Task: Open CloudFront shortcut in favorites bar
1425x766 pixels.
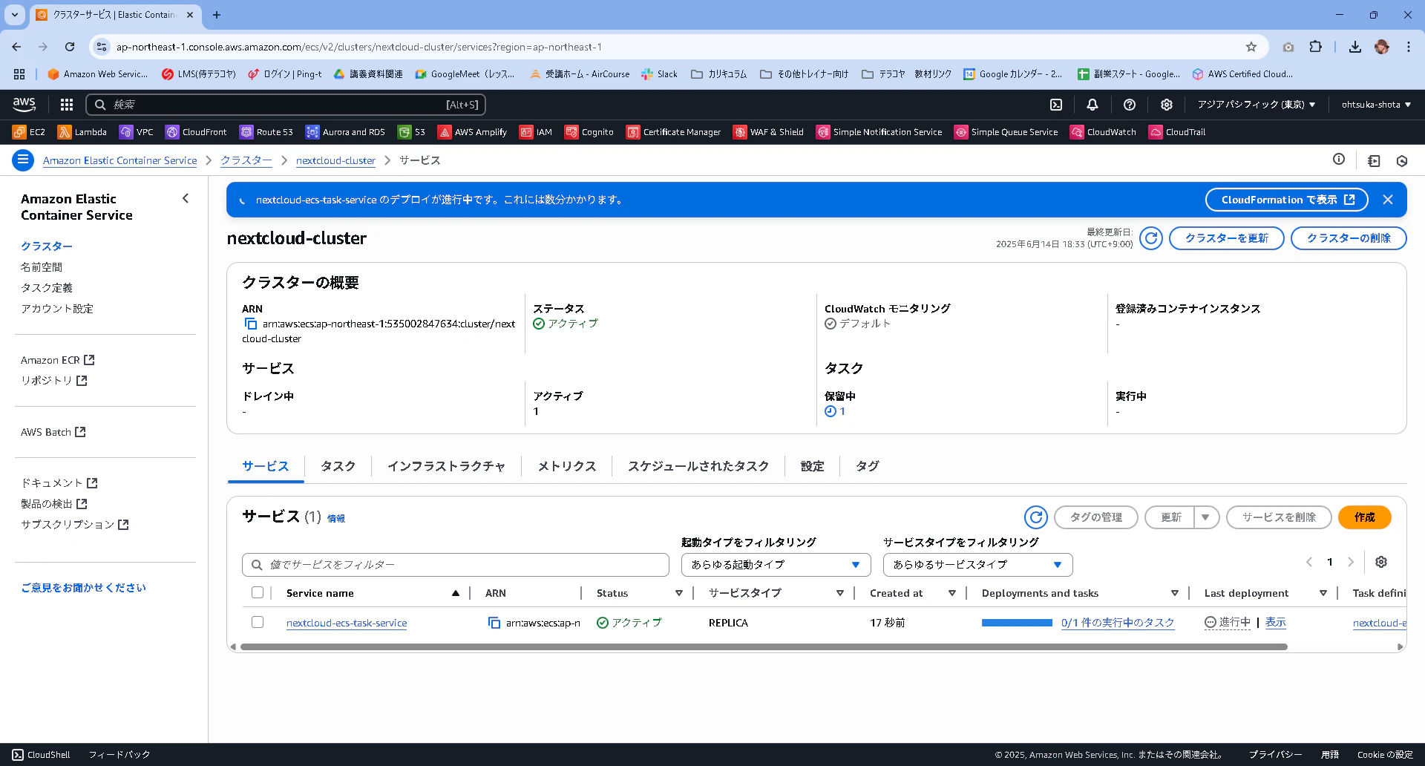Action: coord(196,132)
